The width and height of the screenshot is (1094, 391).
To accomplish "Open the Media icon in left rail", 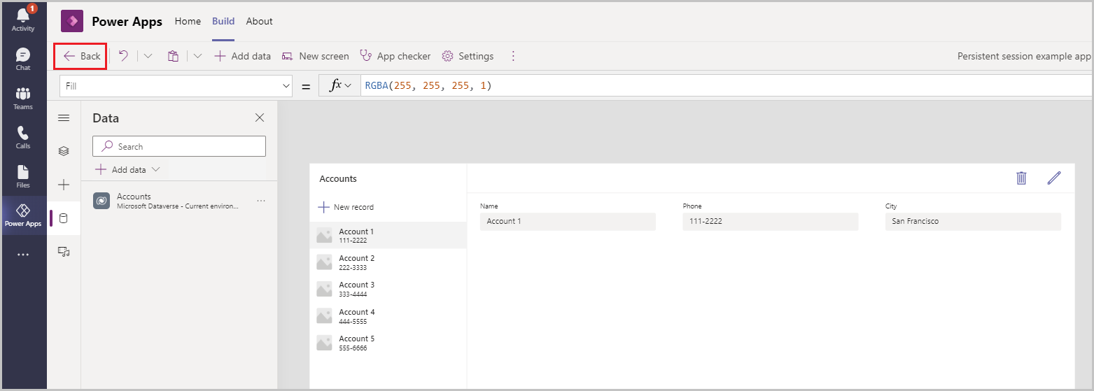I will click(64, 251).
